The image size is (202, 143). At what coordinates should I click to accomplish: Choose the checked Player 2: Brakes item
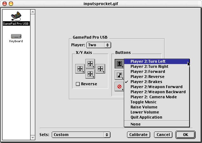click(x=157, y=82)
